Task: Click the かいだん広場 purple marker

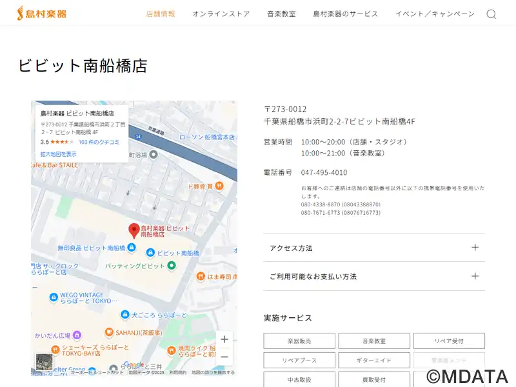Action: pyautogui.click(x=77, y=335)
